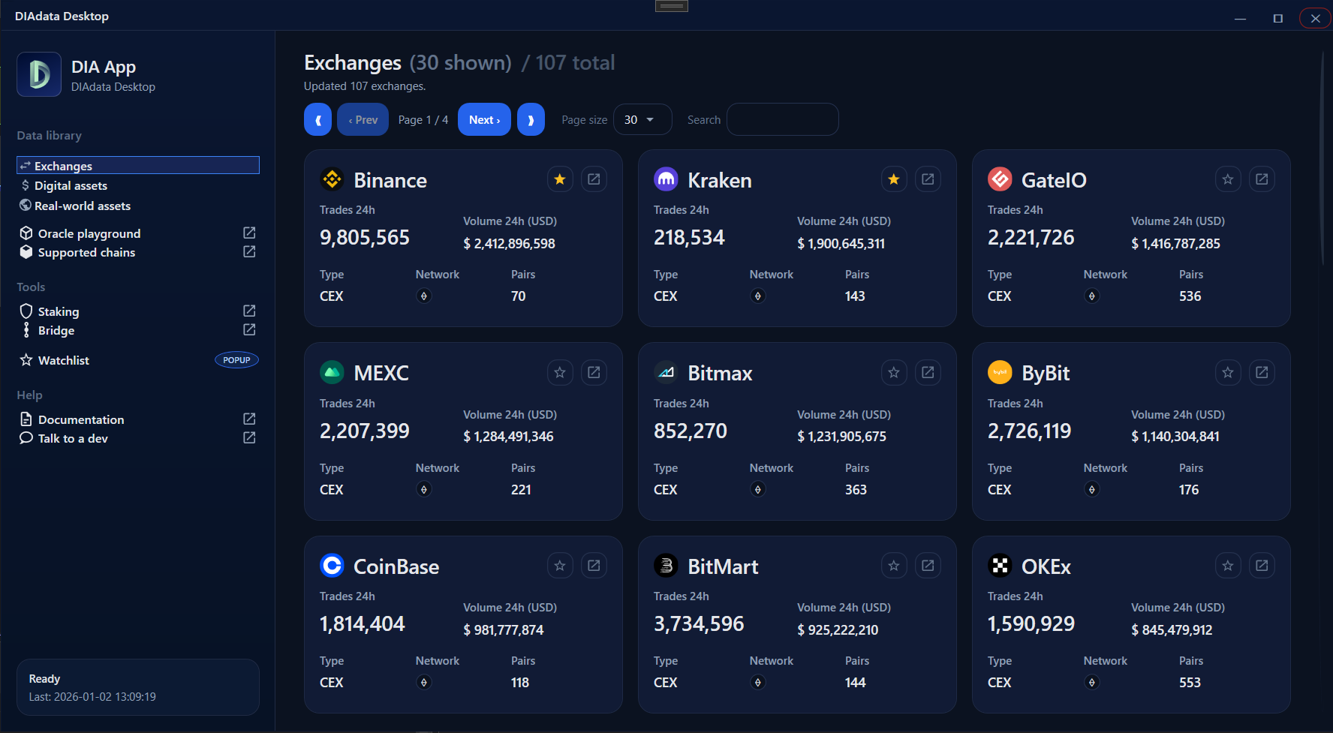The width and height of the screenshot is (1333, 733).
Task: Jump to first page button
Action: click(x=317, y=120)
